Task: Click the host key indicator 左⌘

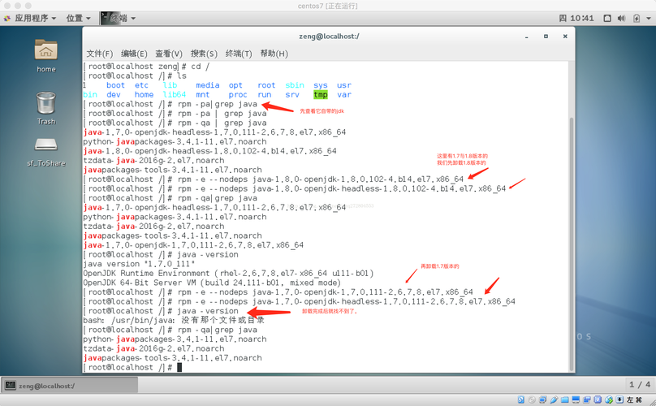Action: coord(634,400)
